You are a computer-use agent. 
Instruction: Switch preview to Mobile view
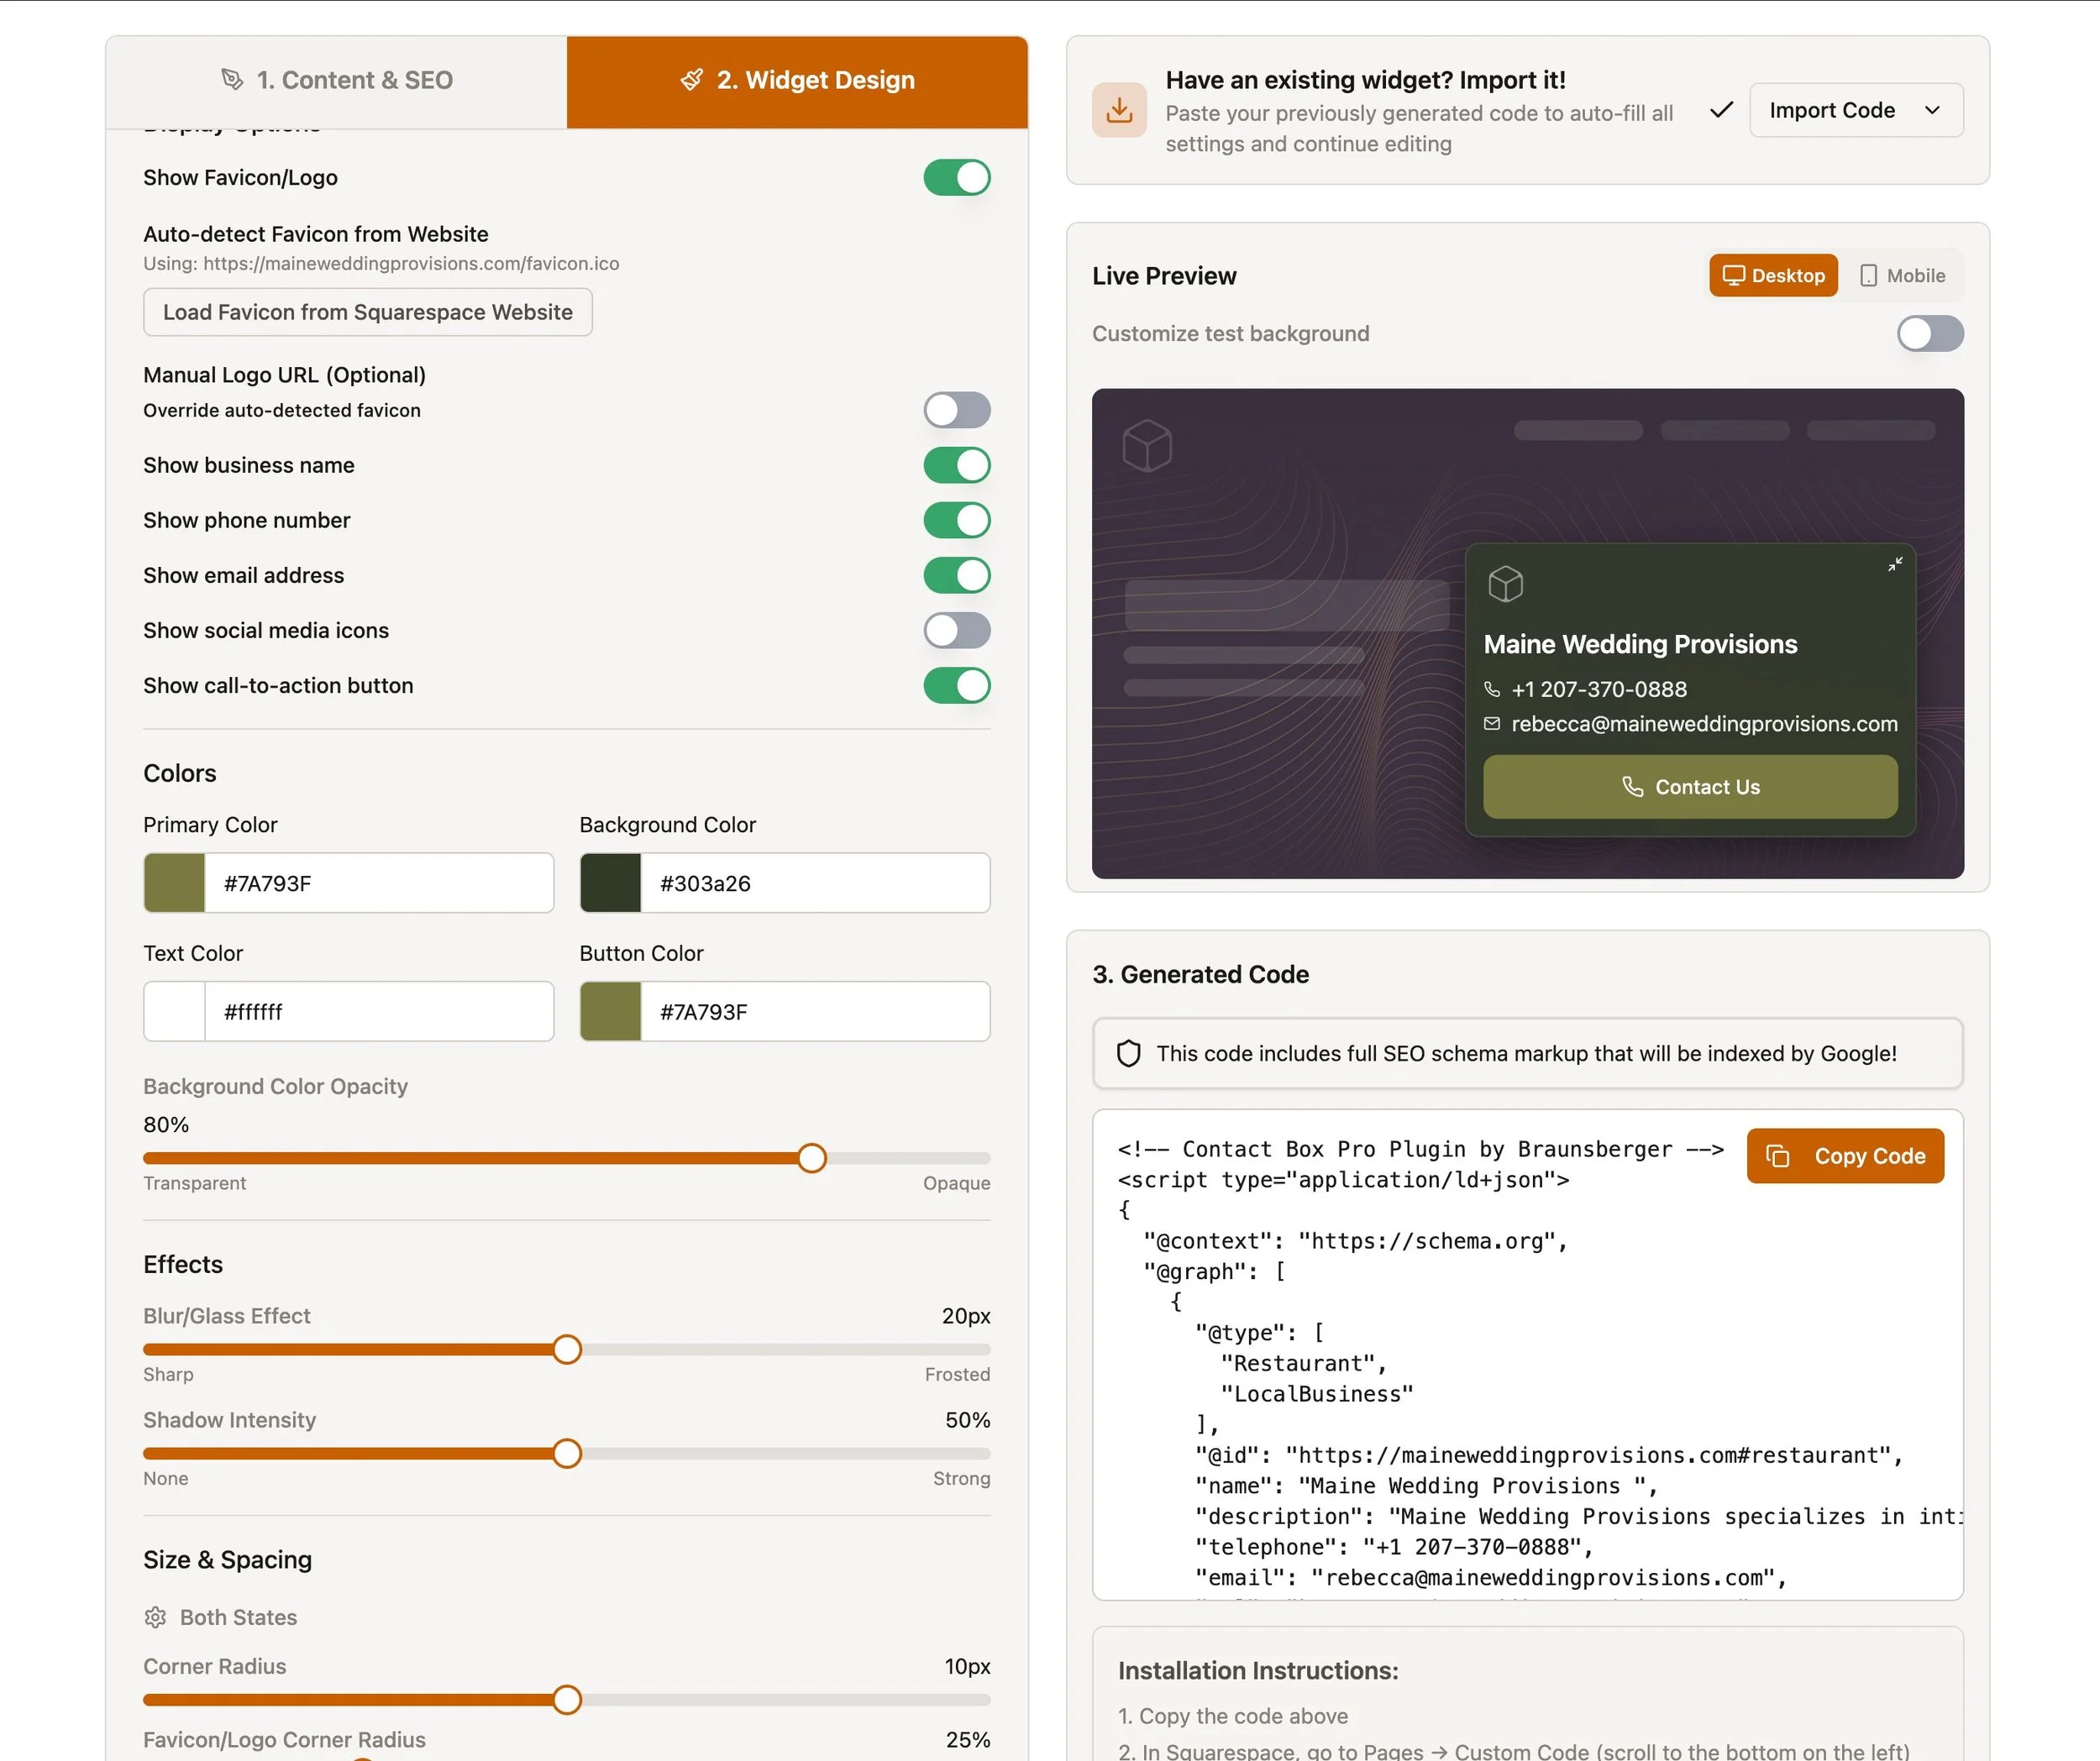(x=1902, y=276)
